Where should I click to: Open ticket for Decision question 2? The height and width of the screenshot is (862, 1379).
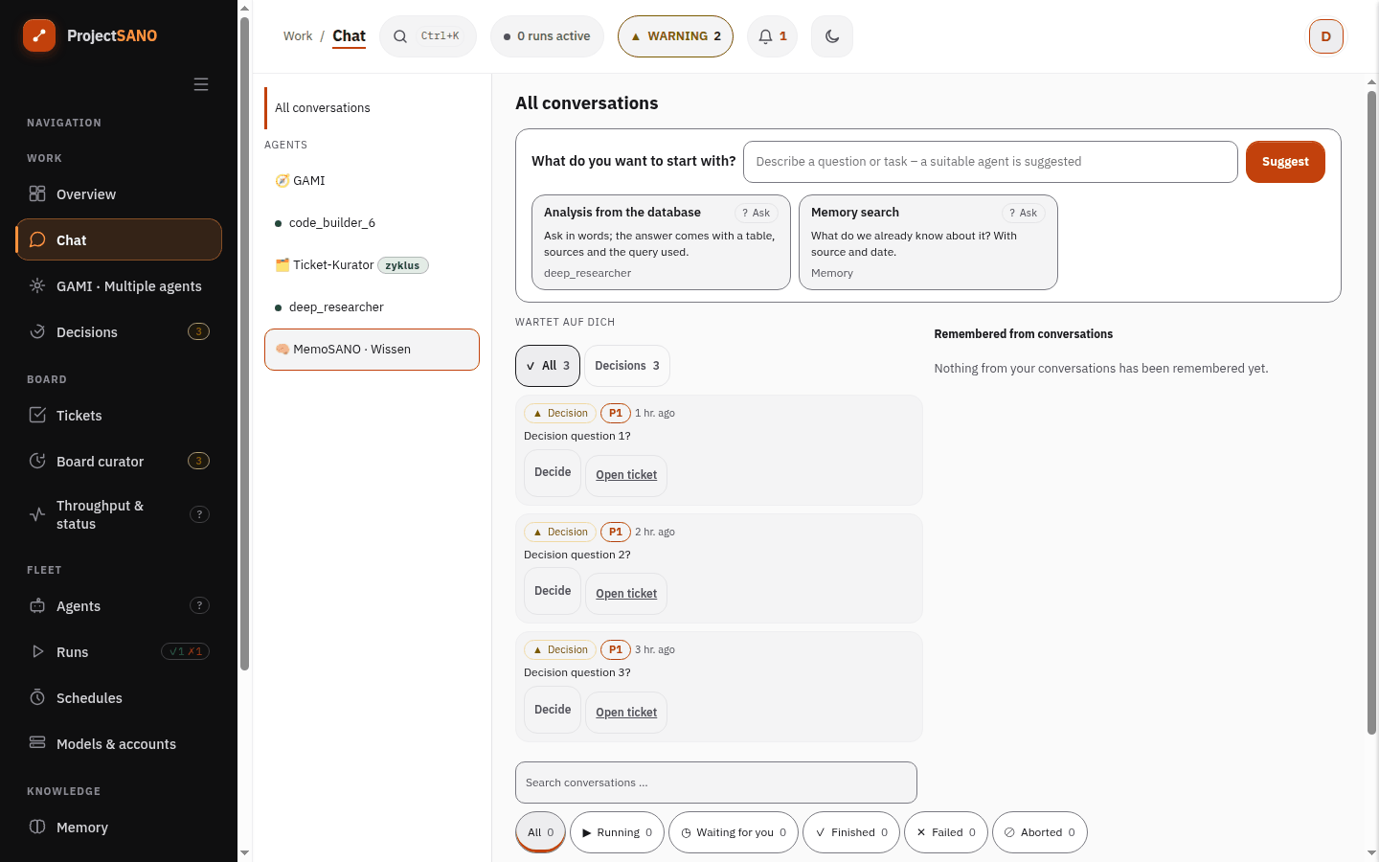(626, 594)
